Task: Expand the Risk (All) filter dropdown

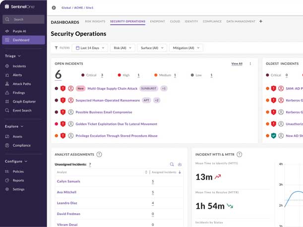Action: [123, 48]
